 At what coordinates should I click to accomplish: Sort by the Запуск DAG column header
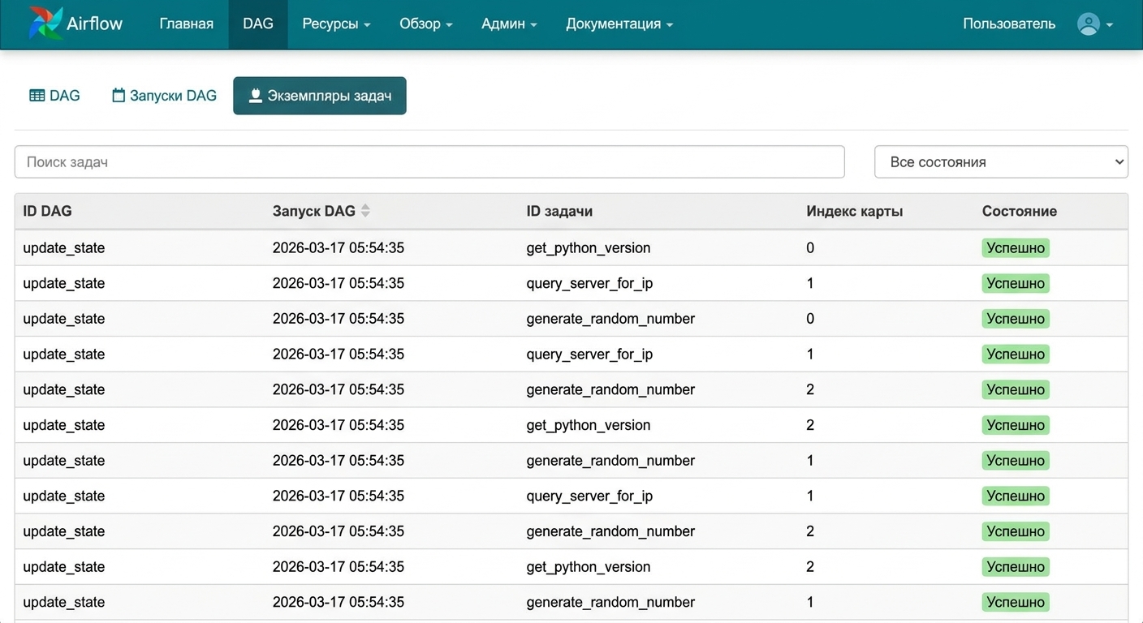pos(313,211)
